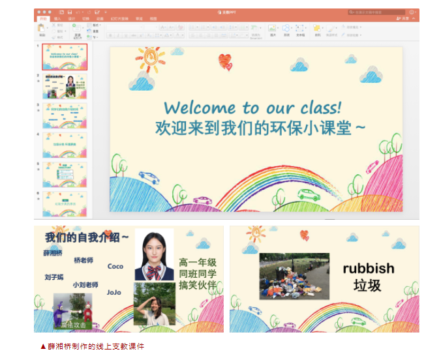Screen dimensions: 441x358
Task: Click the Cut scissors icon
Action: tap(53, 25)
